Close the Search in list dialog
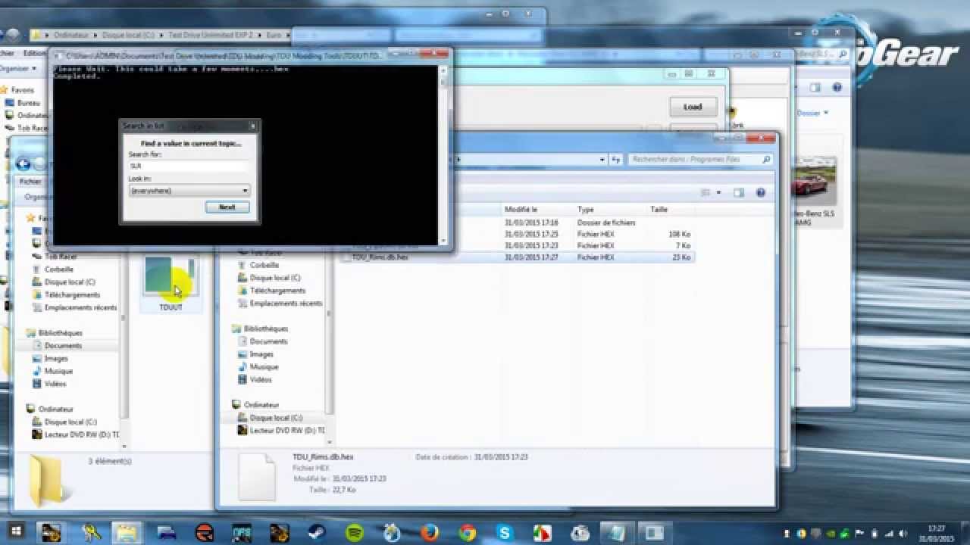 tap(252, 126)
